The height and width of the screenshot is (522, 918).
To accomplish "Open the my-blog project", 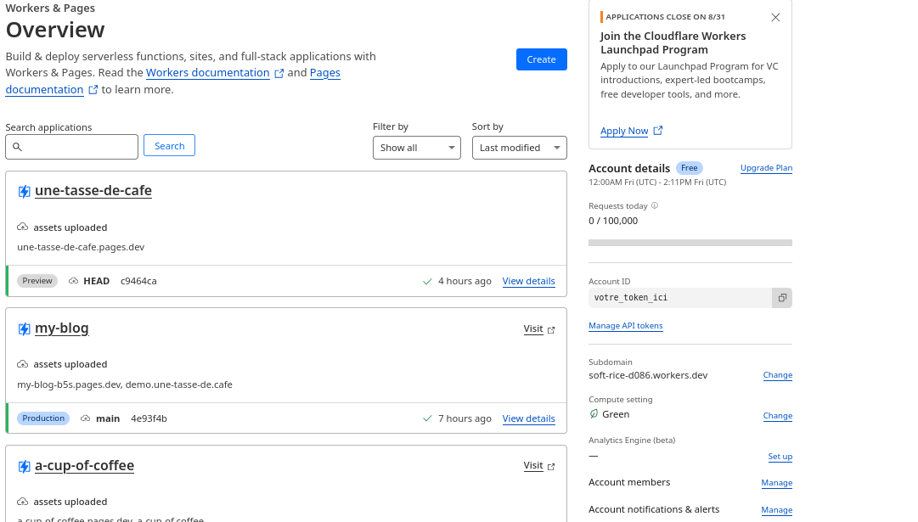I will pos(61,328).
